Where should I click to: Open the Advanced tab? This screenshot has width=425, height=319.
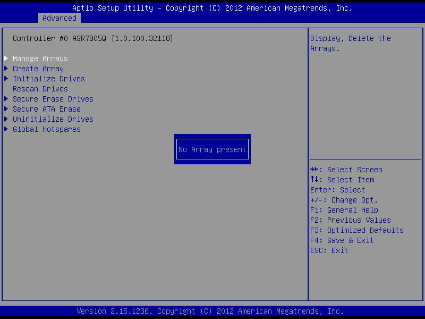tap(59, 18)
